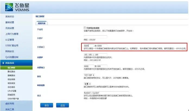
Task: Open 基础设置 in the sidebar
Action: pos(10,22)
